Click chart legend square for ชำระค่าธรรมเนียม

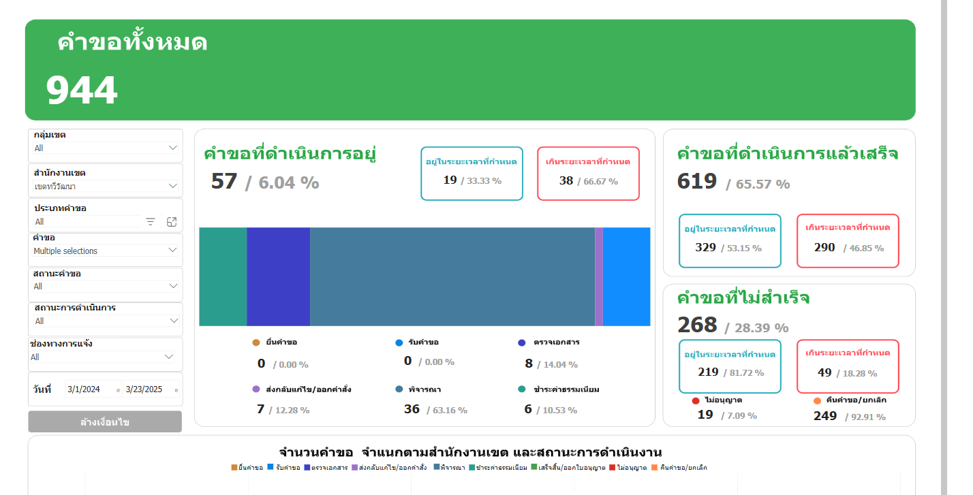[471, 468]
